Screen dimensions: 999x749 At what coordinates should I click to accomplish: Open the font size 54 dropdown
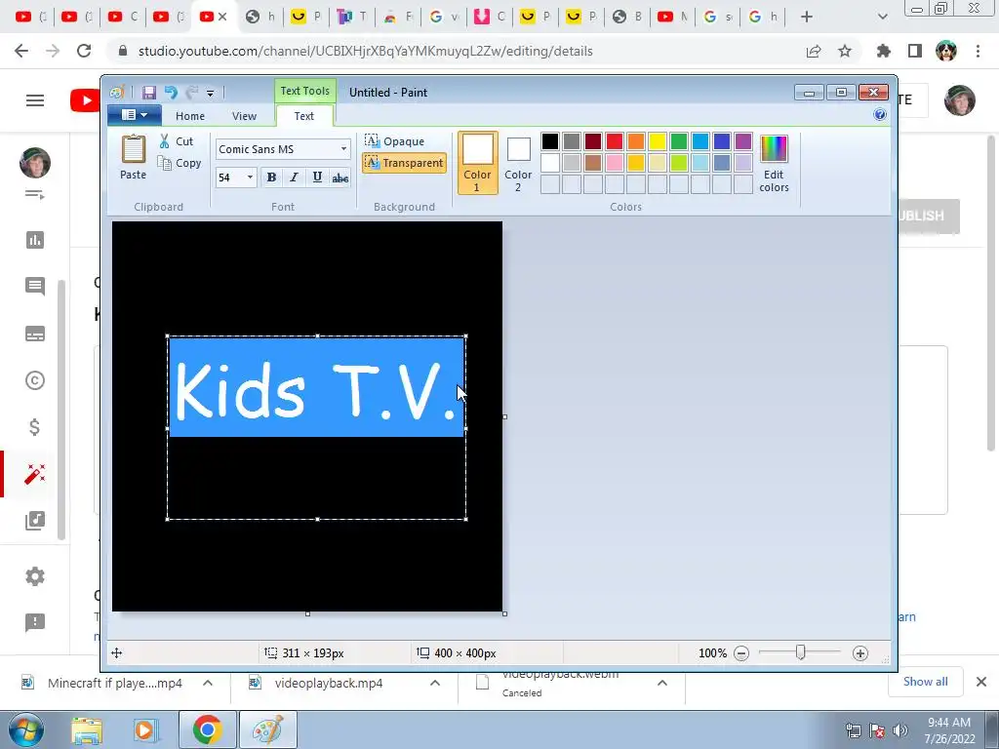[x=250, y=177]
